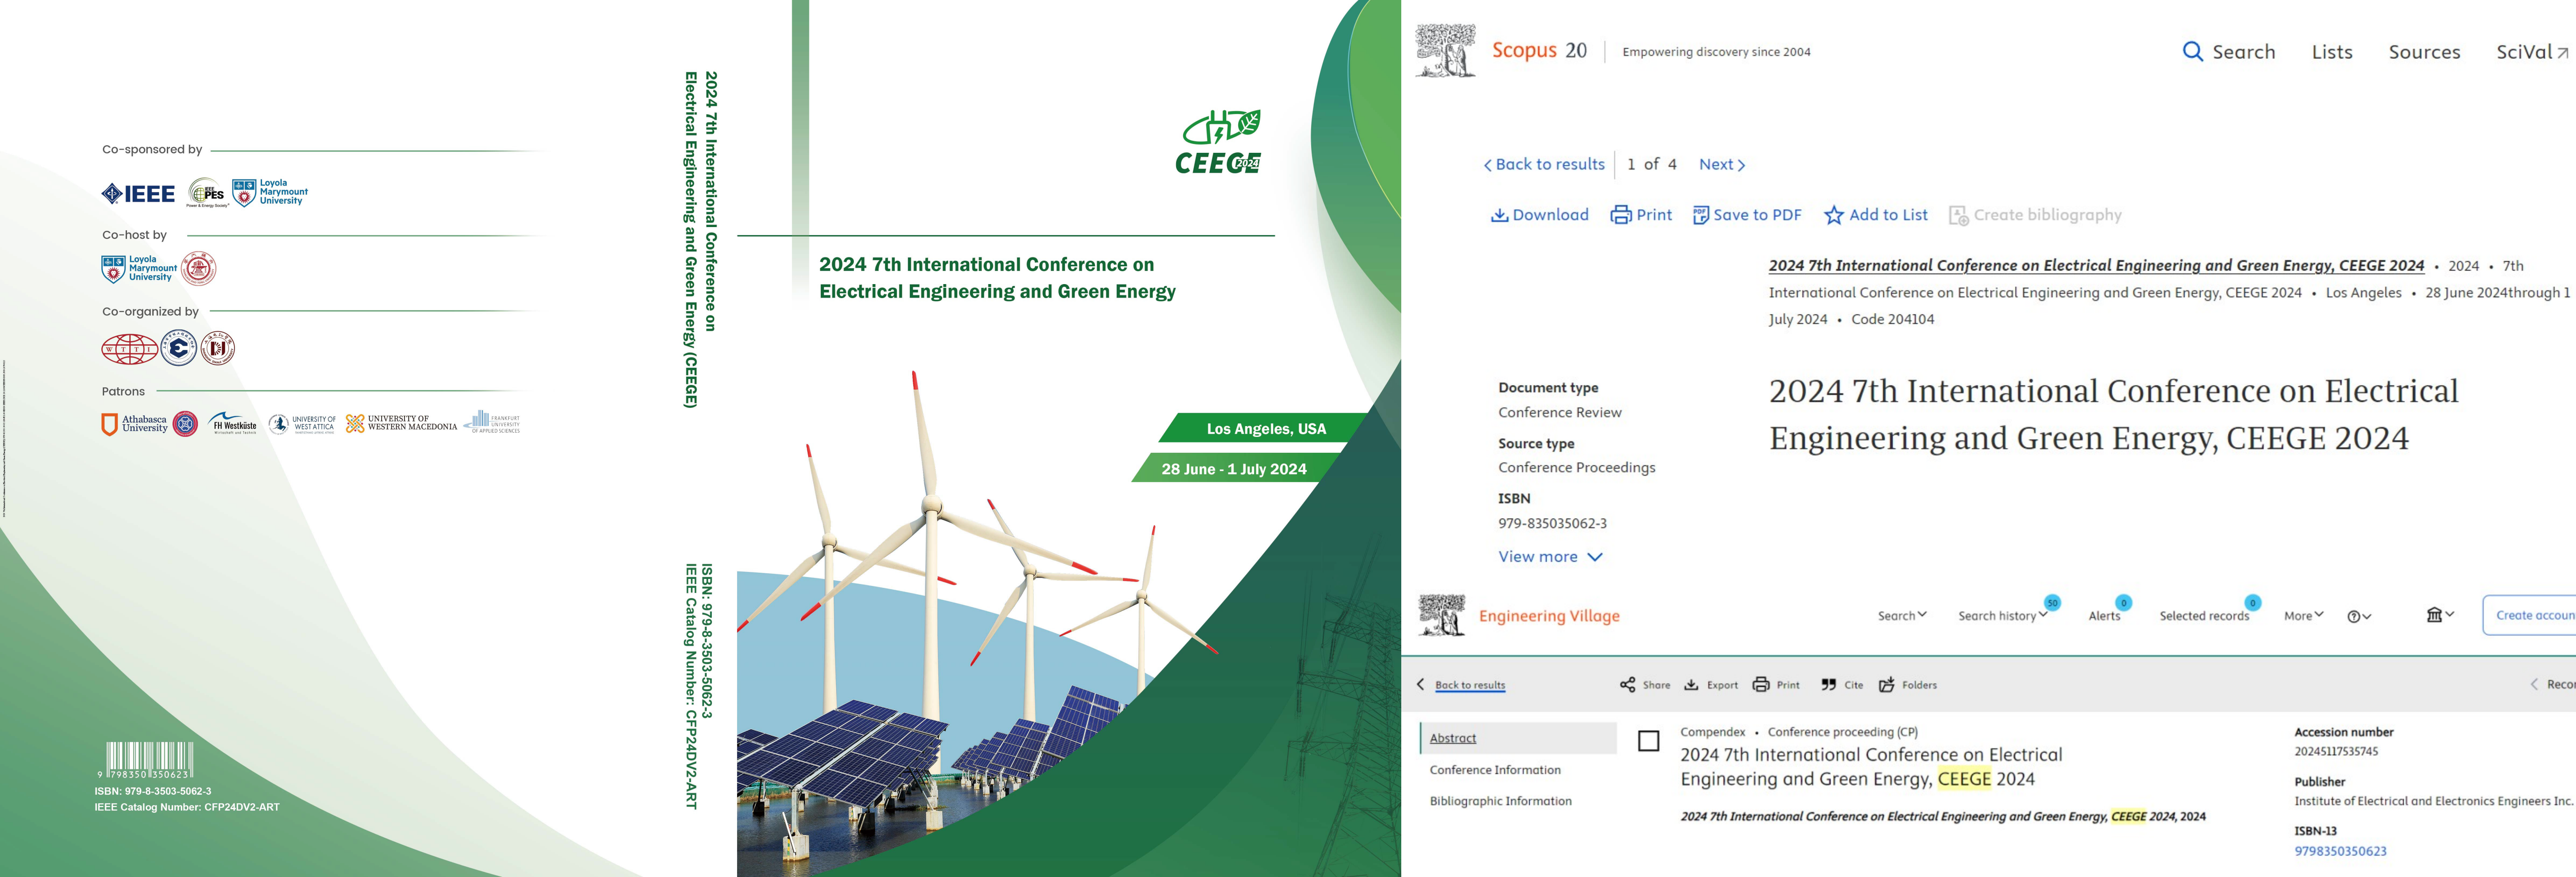Click the Export icon
2576x877 pixels.
tap(1691, 685)
